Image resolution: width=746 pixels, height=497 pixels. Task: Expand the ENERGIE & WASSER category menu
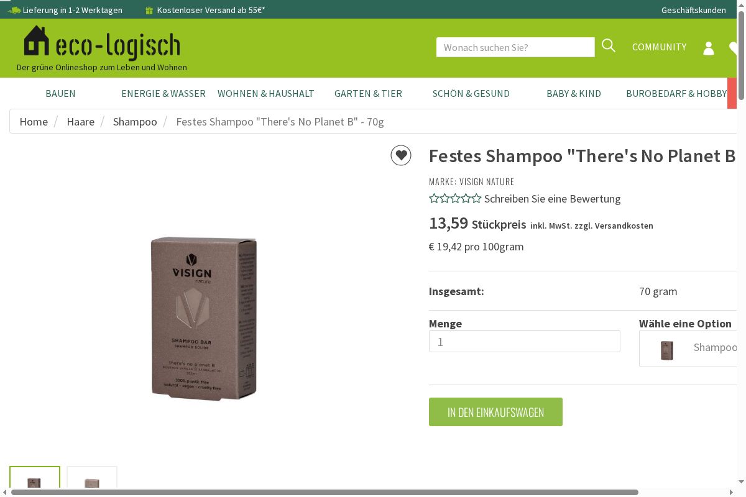[x=163, y=93]
